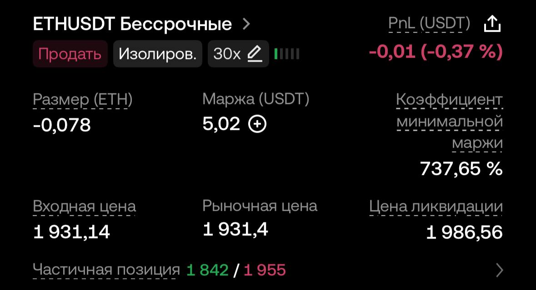Add margin using the plus circle icon
This screenshot has width=536, height=290.
pyautogui.click(x=257, y=124)
